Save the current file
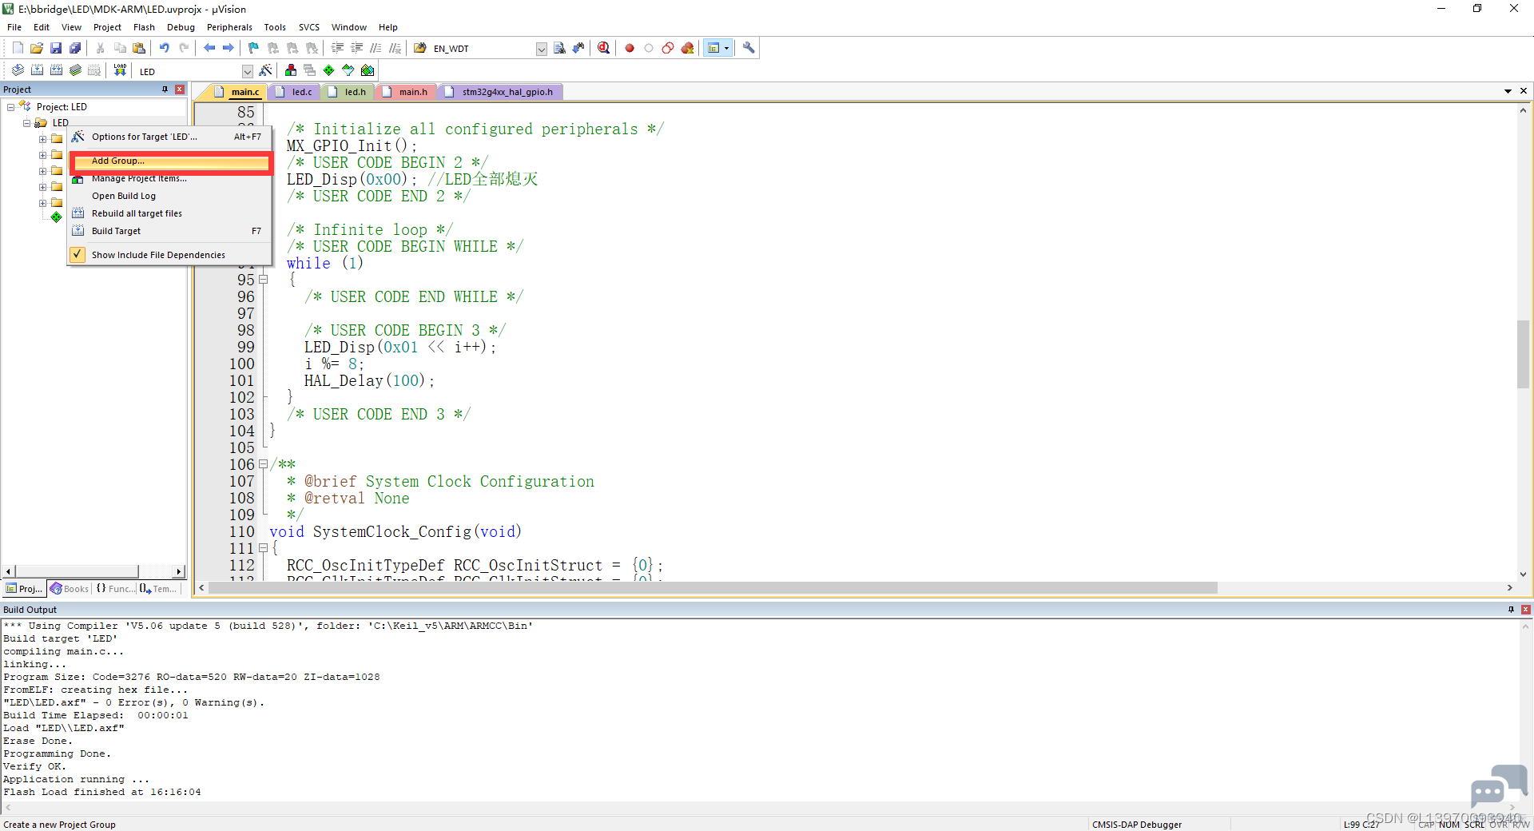Screen dimensions: 1534x831 (56, 48)
